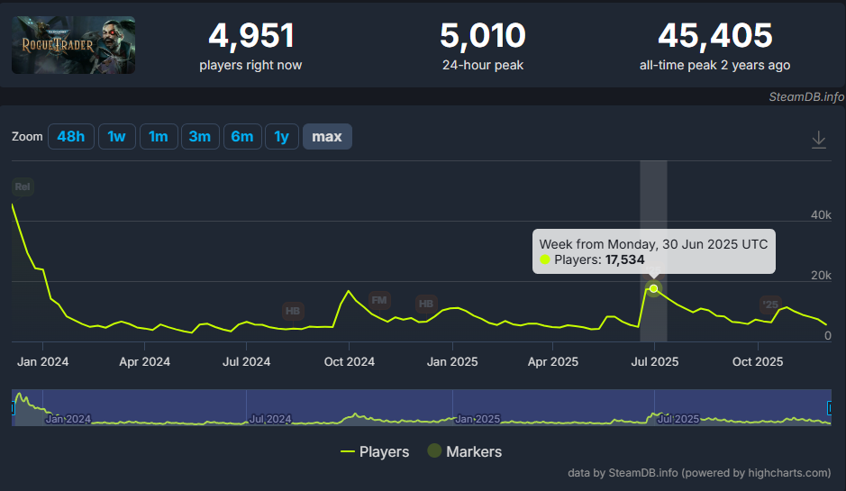
Task: Click the highlighted 30 Jun 2025 data point
Action: [x=653, y=288]
